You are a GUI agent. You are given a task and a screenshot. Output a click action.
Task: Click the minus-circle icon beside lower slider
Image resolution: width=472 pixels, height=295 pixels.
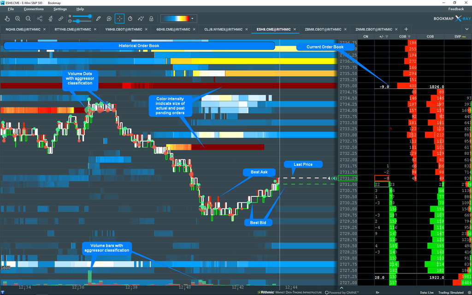(x=70, y=21)
